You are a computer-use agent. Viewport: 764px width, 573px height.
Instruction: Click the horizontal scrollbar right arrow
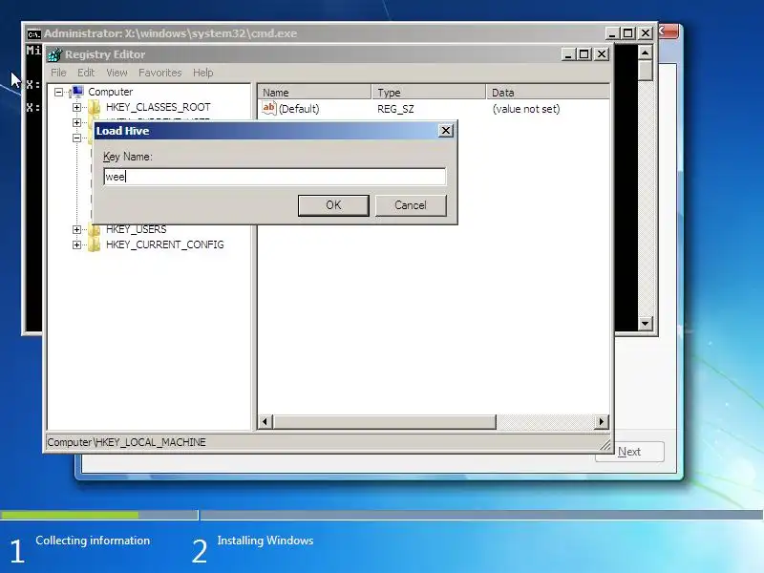coord(602,421)
